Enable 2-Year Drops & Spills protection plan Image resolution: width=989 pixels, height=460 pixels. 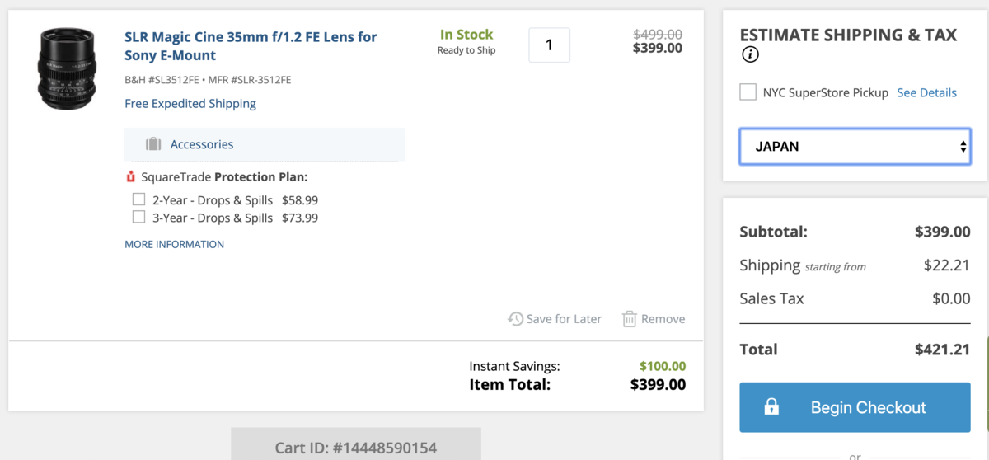[x=139, y=199]
